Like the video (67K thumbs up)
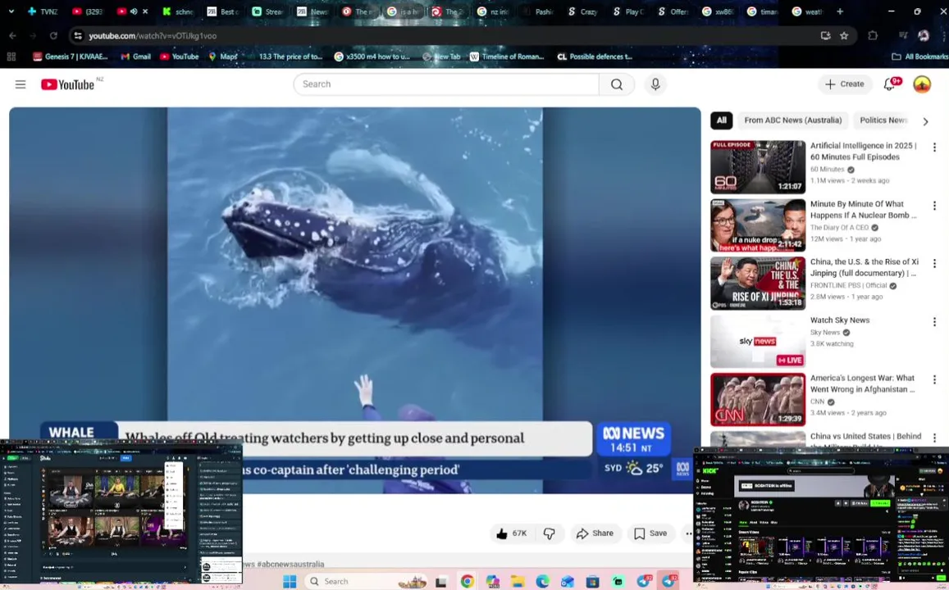 tap(512, 533)
